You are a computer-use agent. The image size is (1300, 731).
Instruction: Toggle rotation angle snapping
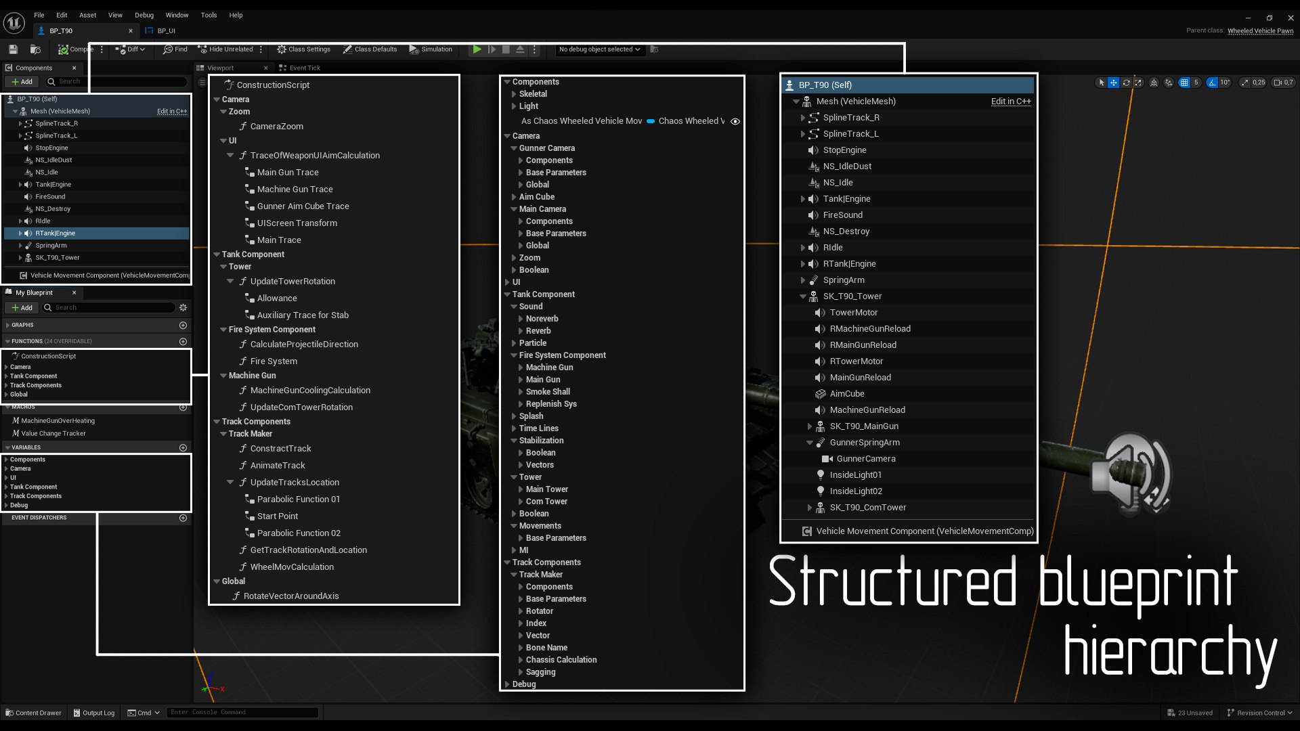pyautogui.click(x=1212, y=83)
